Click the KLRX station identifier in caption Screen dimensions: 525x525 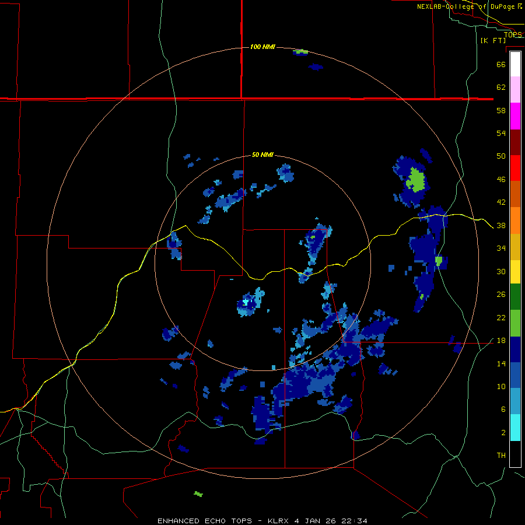pos(279,521)
